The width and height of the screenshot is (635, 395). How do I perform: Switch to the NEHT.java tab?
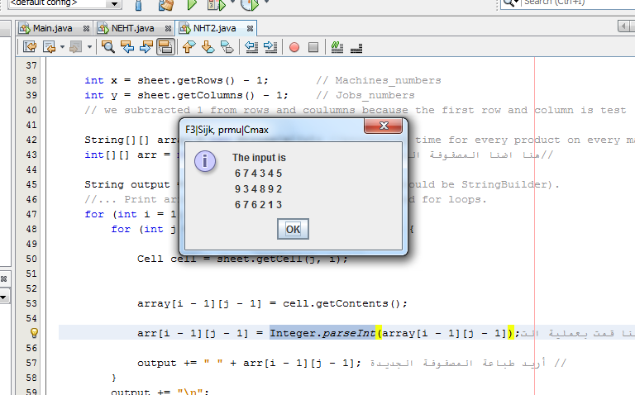point(132,28)
